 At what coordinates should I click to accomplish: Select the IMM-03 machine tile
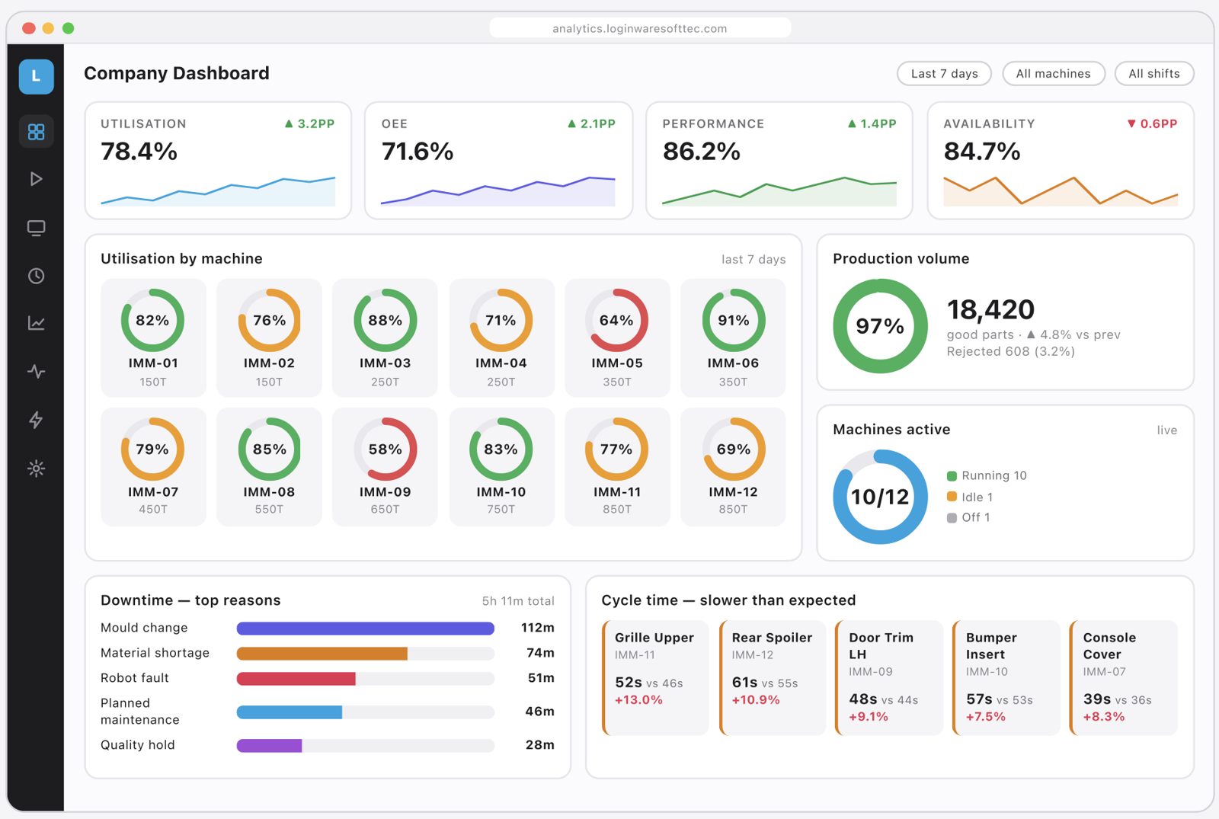coord(385,338)
